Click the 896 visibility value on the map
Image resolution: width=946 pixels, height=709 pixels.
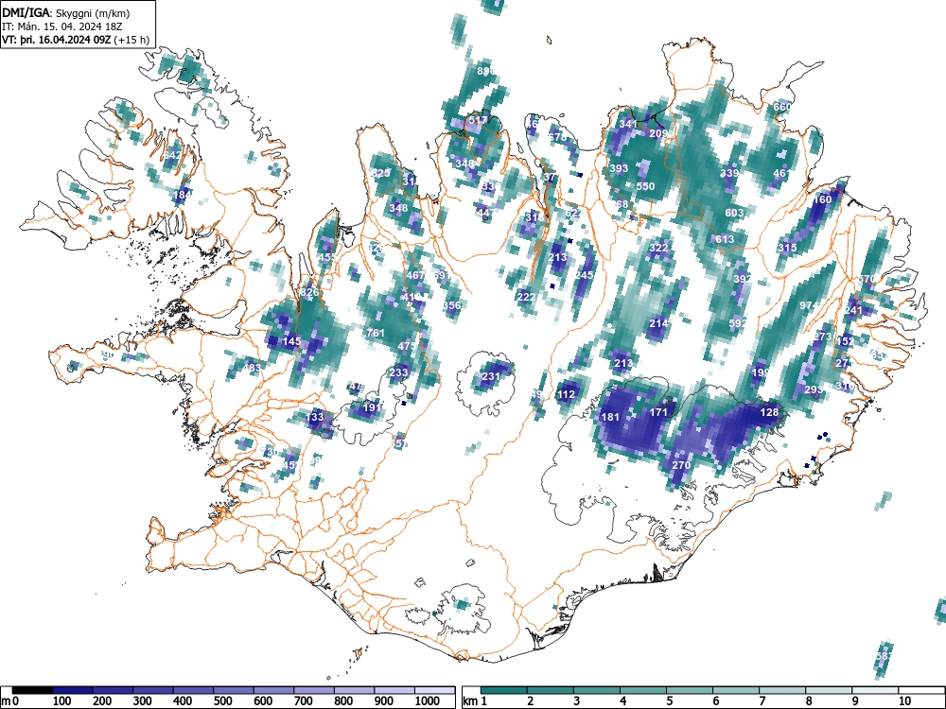(x=485, y=71)
